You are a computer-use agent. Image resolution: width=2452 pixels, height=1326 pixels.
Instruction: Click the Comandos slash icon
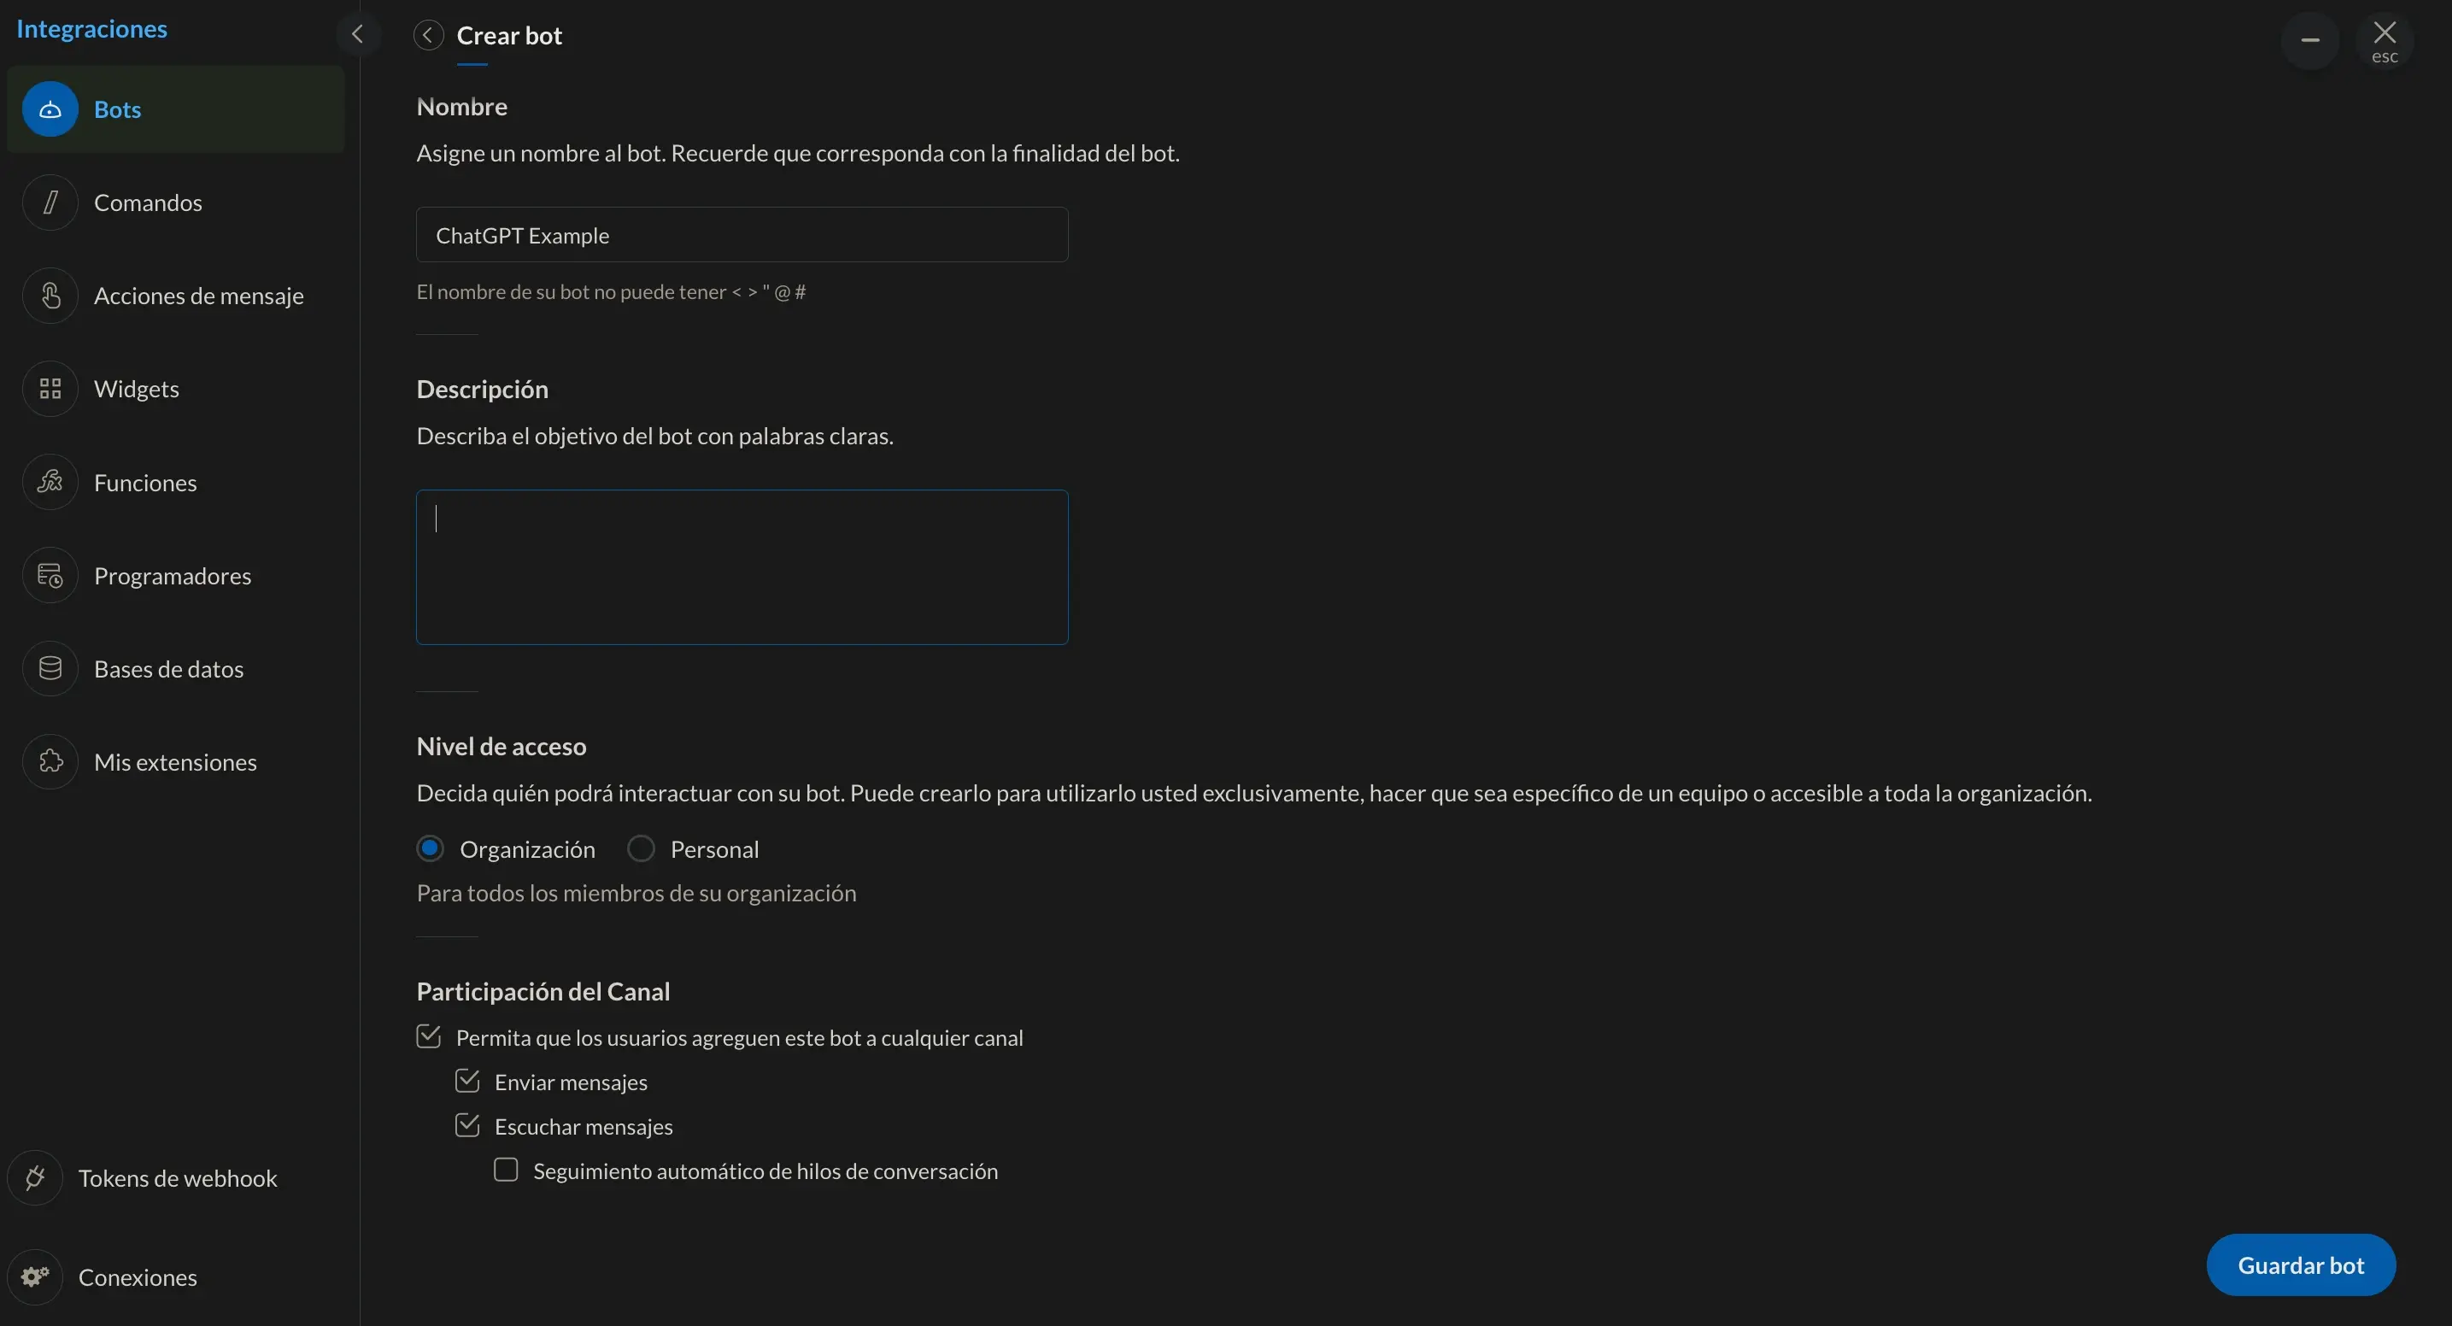50,202
